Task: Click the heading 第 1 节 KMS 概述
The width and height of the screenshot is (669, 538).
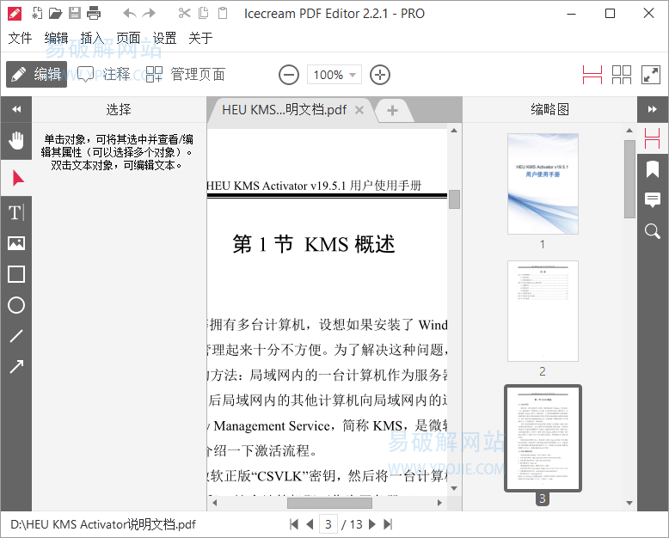Action: click(313, 244)
